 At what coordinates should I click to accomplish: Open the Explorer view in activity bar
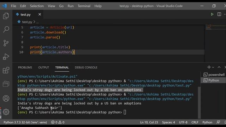[x=6, y=16]
